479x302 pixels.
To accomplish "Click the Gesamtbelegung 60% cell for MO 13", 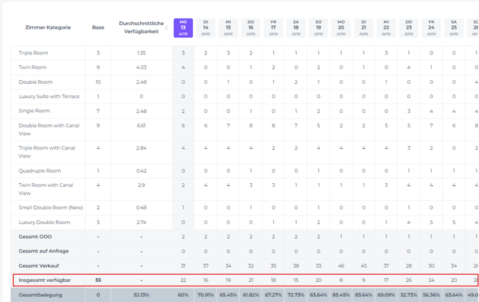I will pos(184,295).
